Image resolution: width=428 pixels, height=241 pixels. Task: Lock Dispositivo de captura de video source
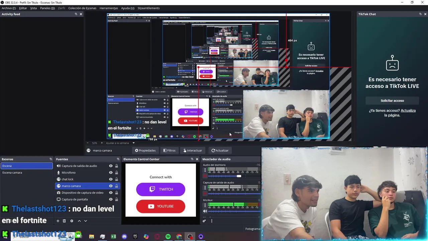point(116,192)
